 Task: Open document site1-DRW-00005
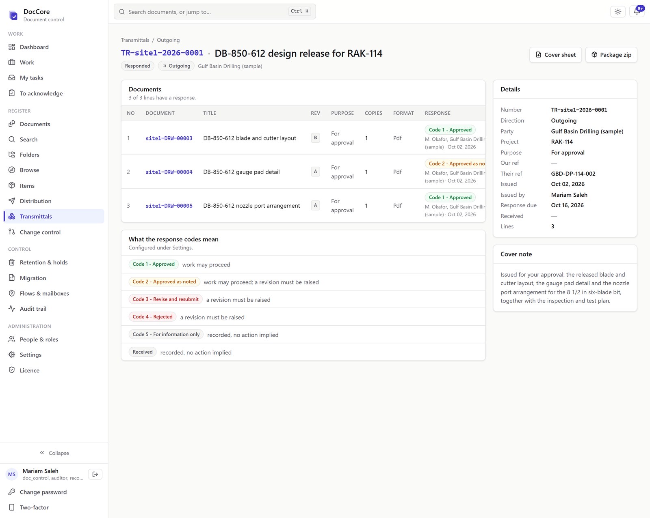click(169, 206)
